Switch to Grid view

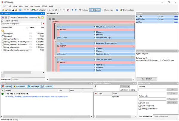coord(95,10)
